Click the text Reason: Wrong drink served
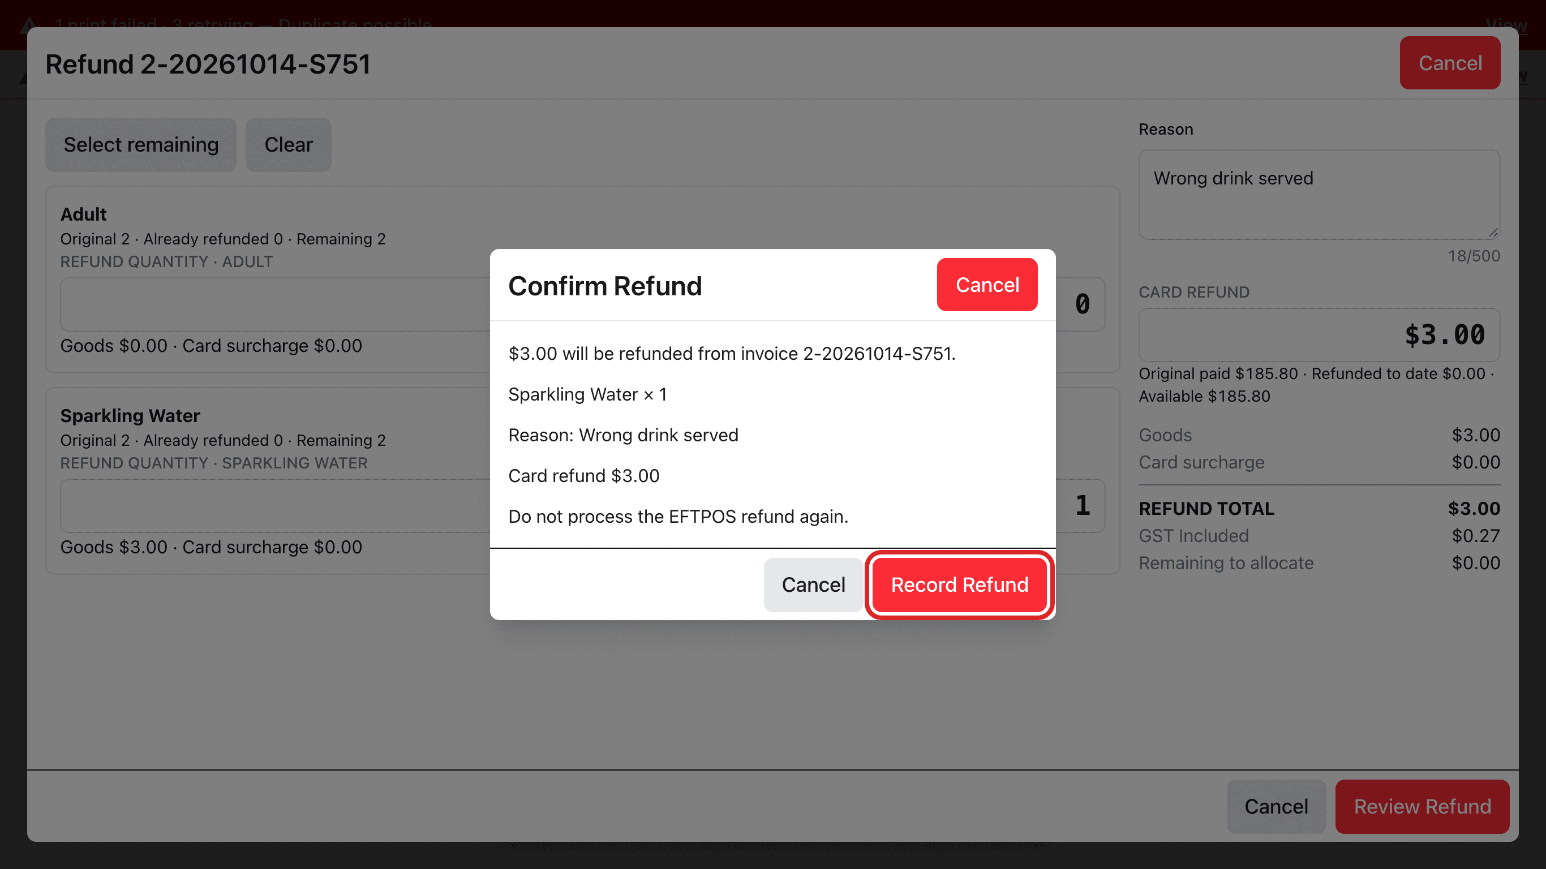This screenshot has height=869, width=1546. pos(623,435)
